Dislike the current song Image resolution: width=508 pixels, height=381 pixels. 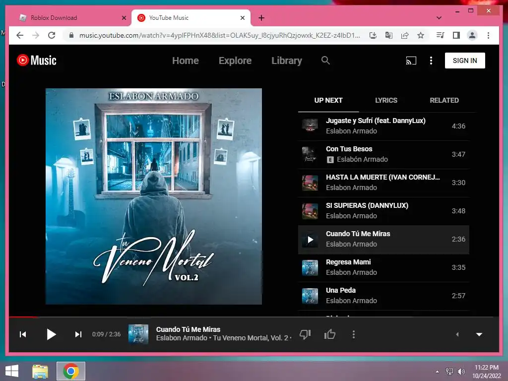(305, 334)
